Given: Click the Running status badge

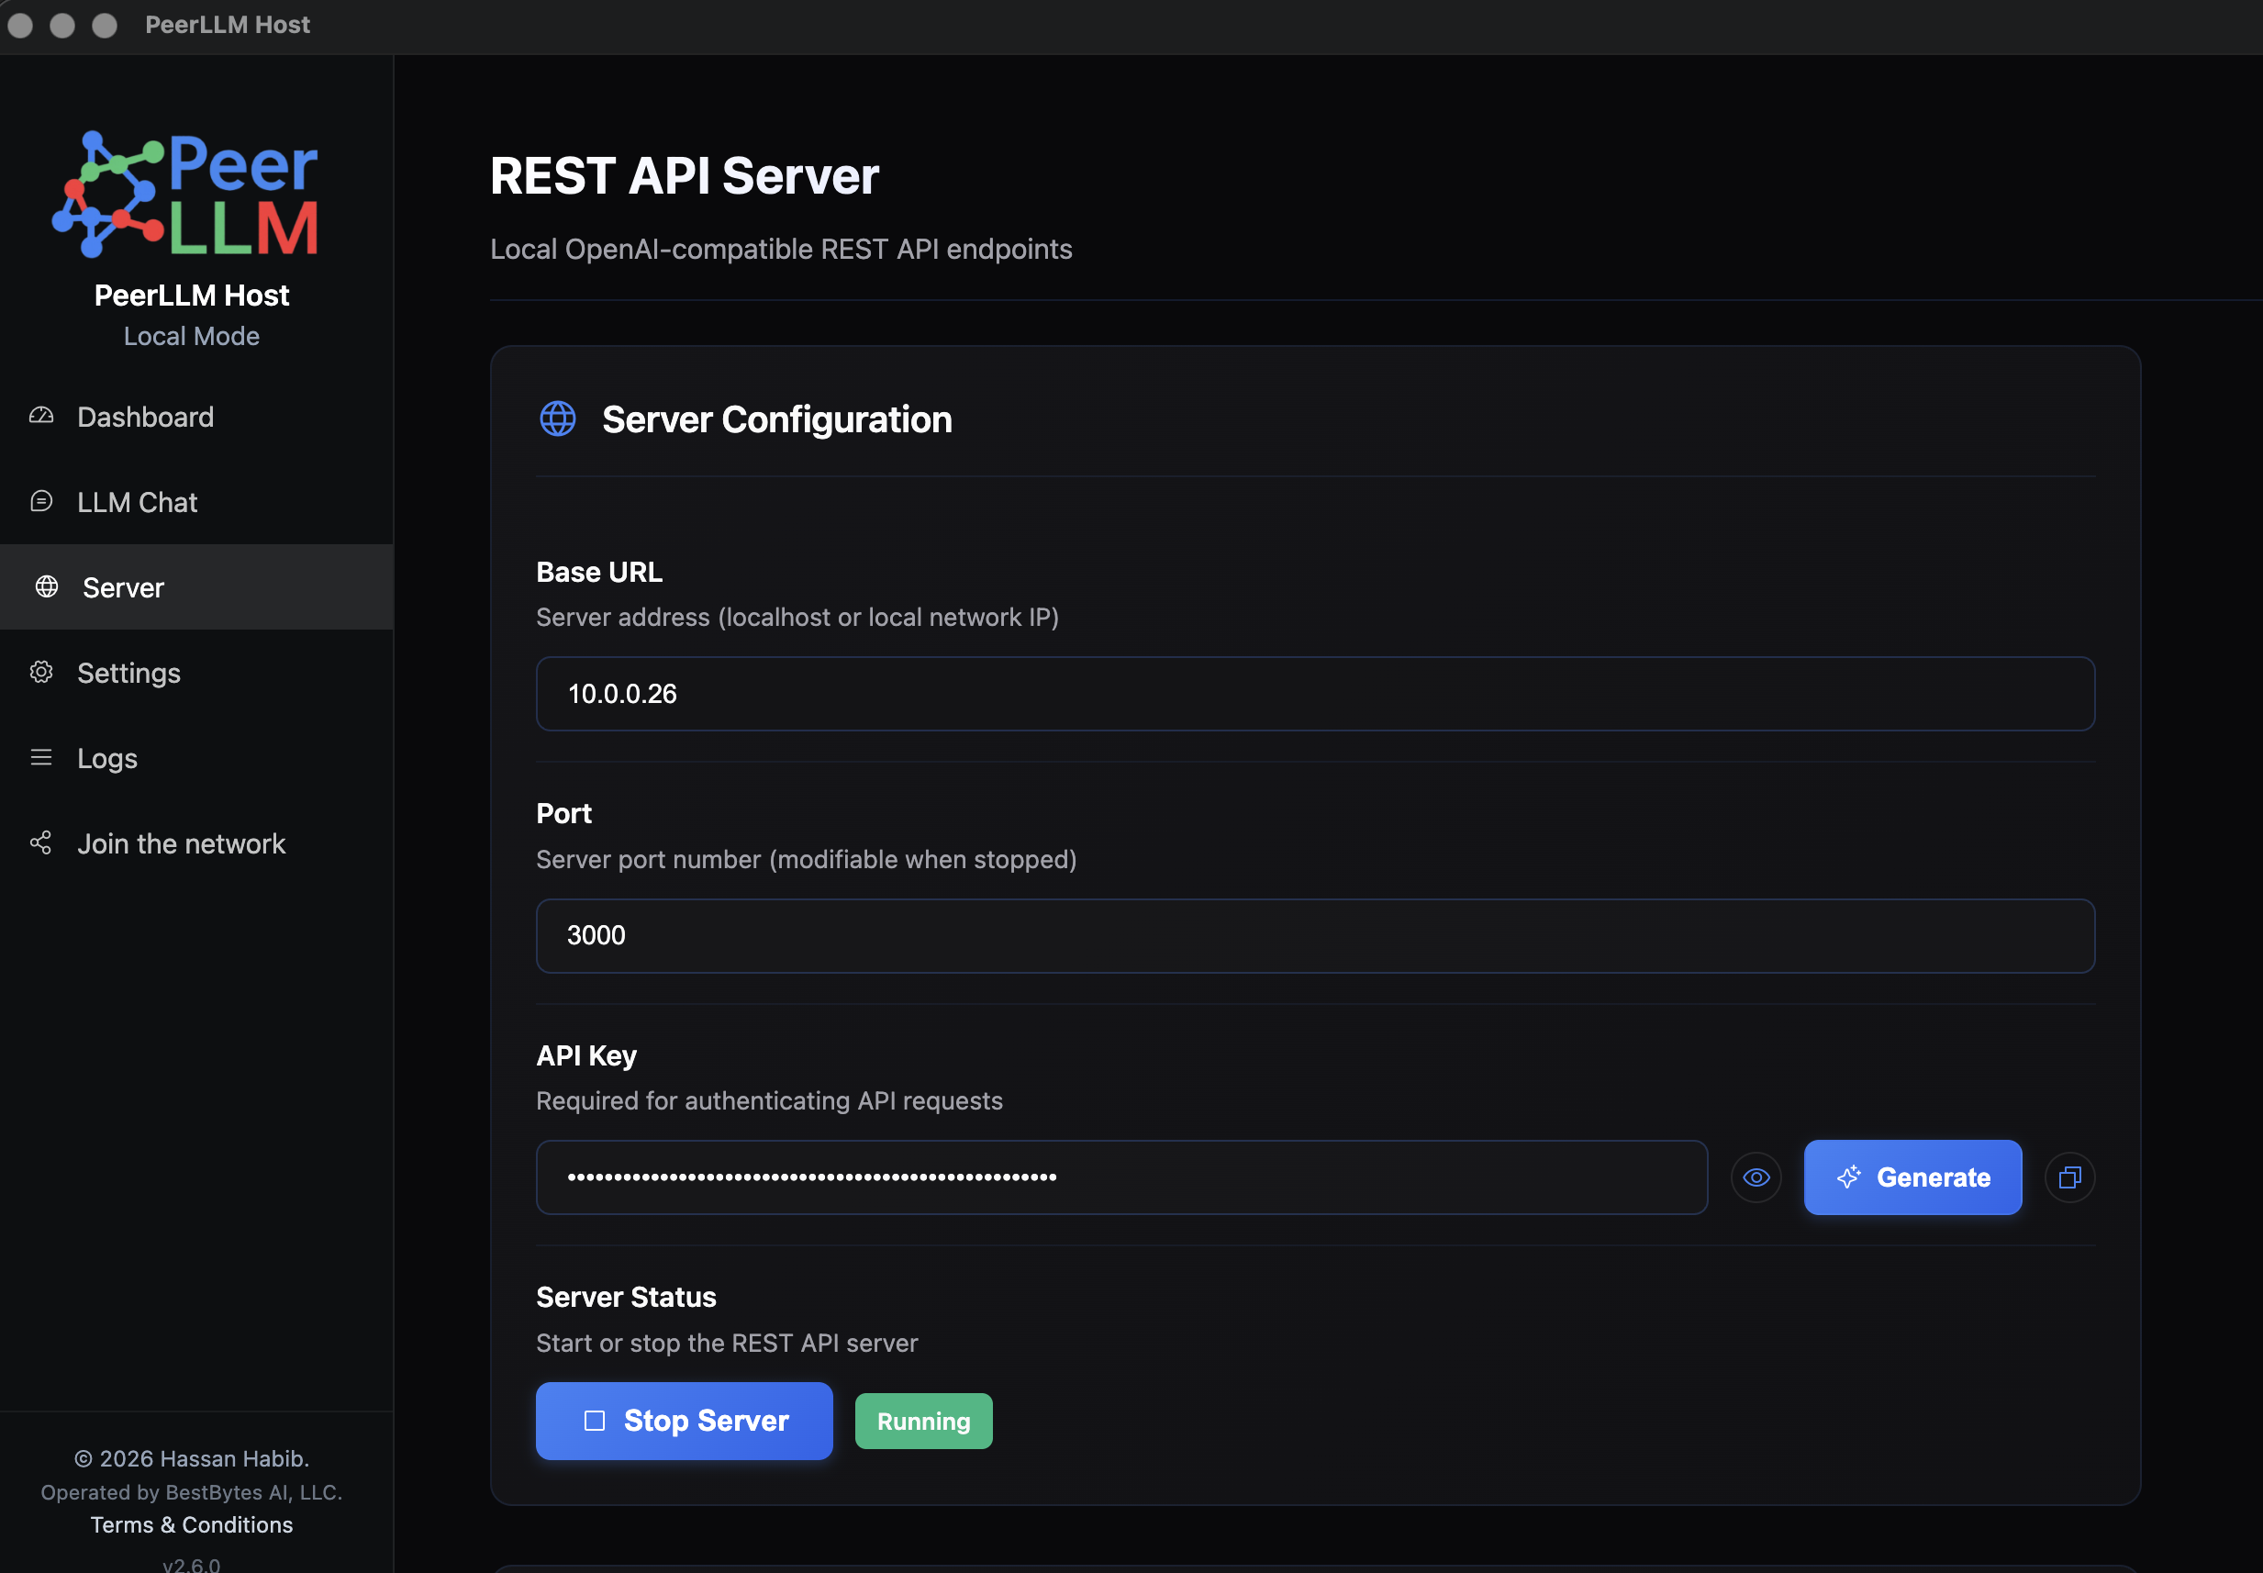Looking at the screenshot, I should (923, 1422).
